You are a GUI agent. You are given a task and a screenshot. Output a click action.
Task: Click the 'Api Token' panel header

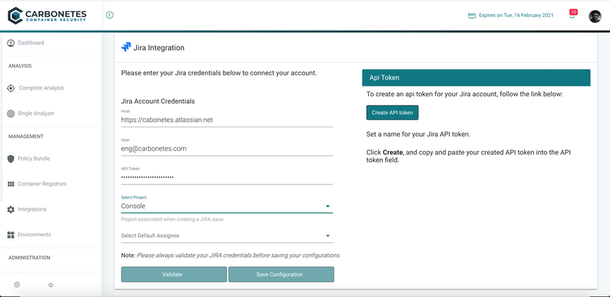(476, 77)
